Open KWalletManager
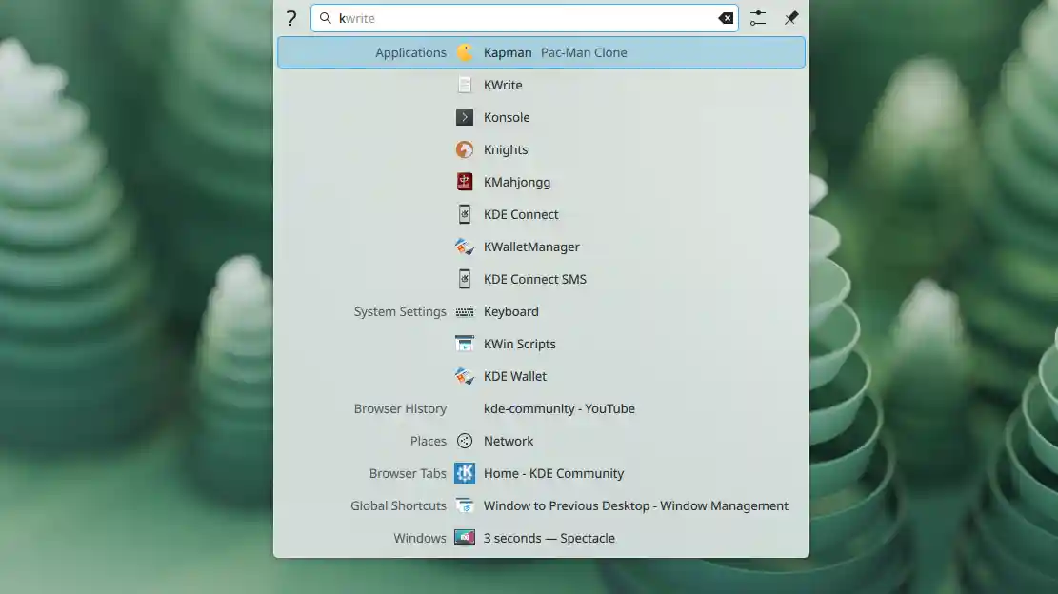1058x594 pixels. coord(531,247)
